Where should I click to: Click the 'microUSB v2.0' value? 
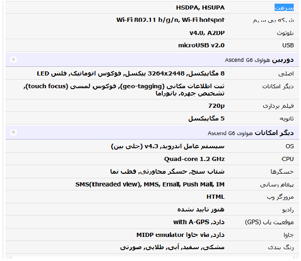tap(201, 45)
